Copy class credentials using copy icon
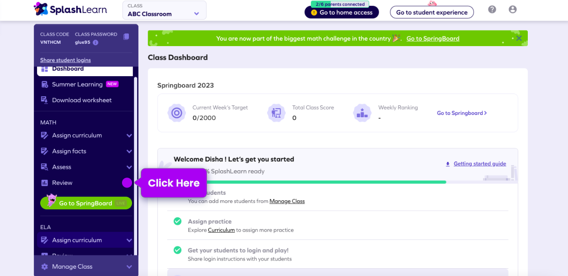This screenshot has height=276, width=568. [x=126, y=36]
